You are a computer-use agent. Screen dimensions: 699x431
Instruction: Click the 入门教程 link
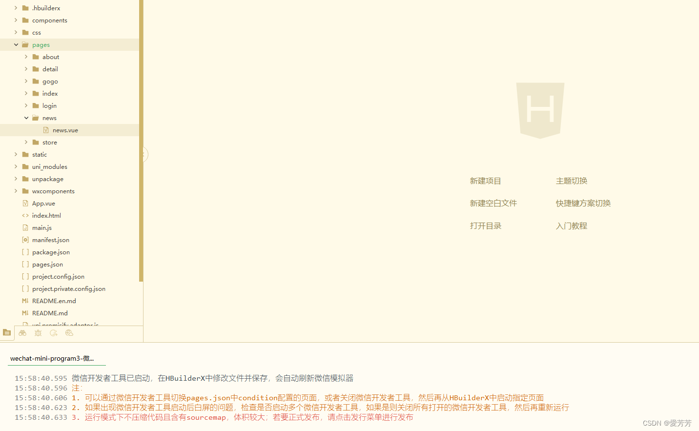coord(572,226)
